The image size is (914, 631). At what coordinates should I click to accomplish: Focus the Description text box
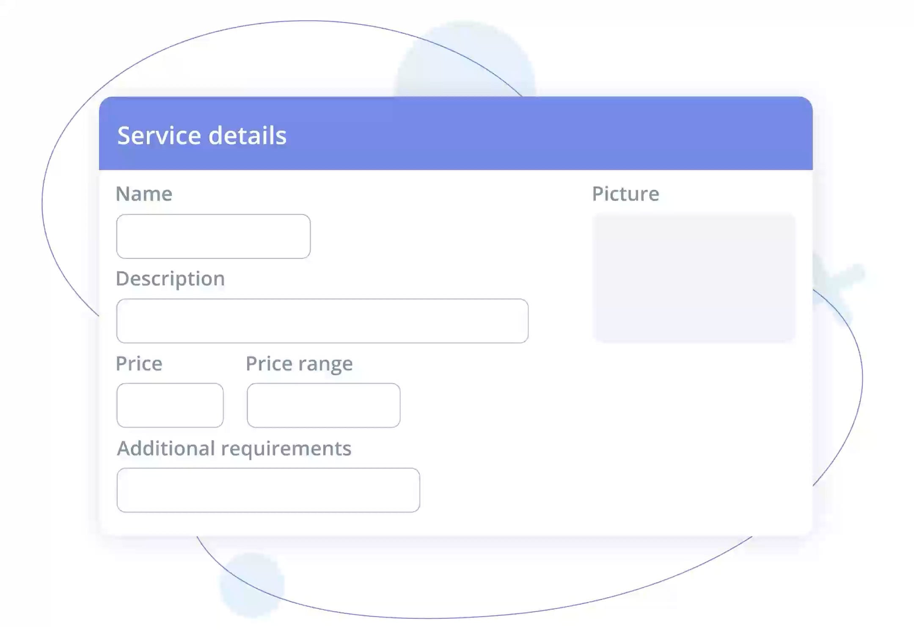coord(322,321)
